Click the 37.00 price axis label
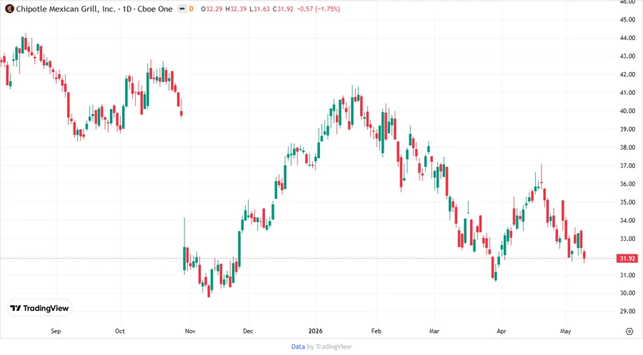This screenshot has height=355, width=643. (627, 165)
